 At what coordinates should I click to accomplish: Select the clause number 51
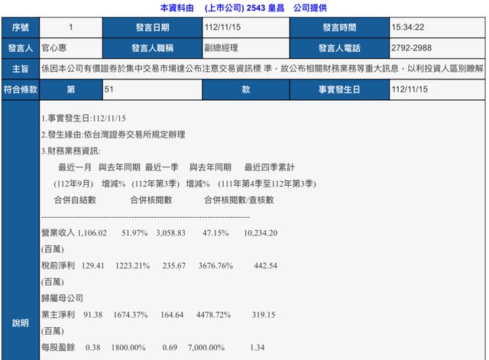click(x=111, y=89)
